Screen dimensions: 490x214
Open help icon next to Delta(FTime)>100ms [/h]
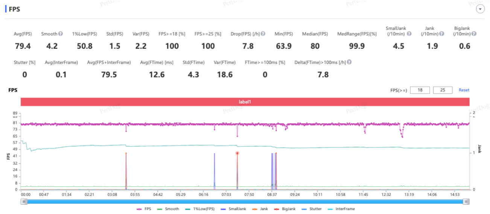(349, 62)
